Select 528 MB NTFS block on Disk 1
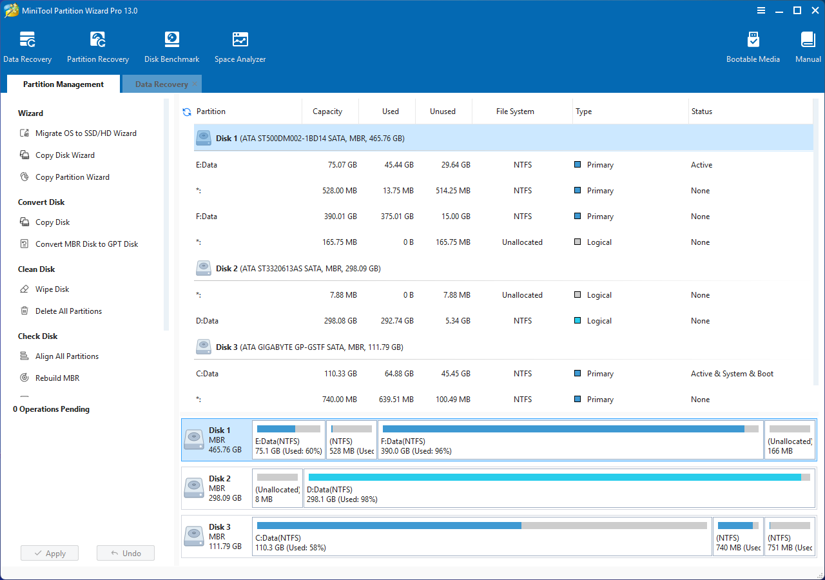 (352, 440)
